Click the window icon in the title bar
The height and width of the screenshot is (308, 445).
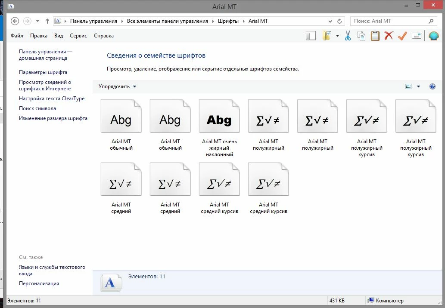click(11, 6)
